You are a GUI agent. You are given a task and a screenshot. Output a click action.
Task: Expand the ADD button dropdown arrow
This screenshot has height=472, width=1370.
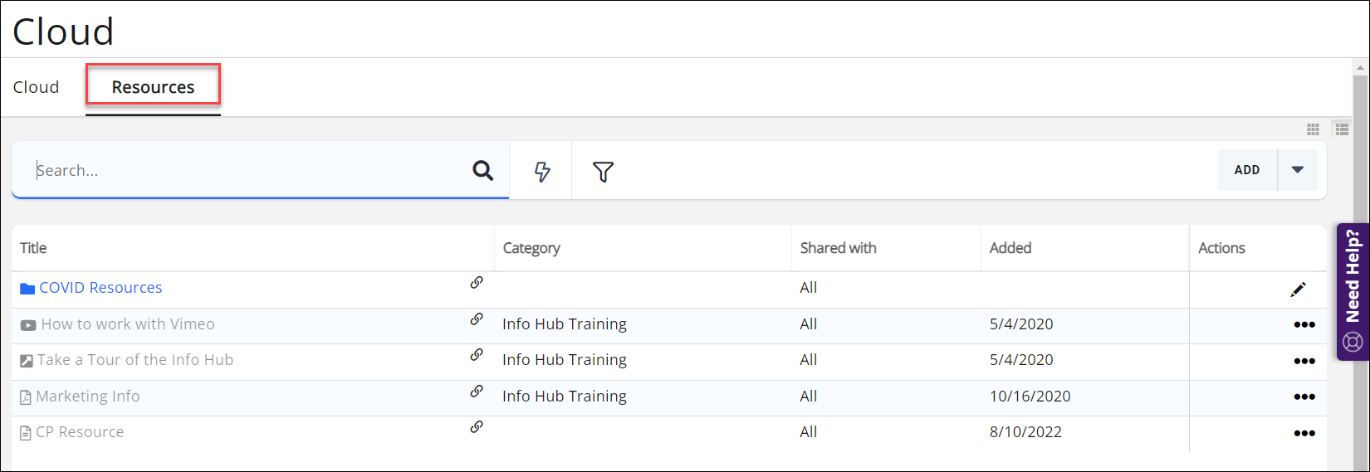pyautogui.click(x=1297, y=170)
